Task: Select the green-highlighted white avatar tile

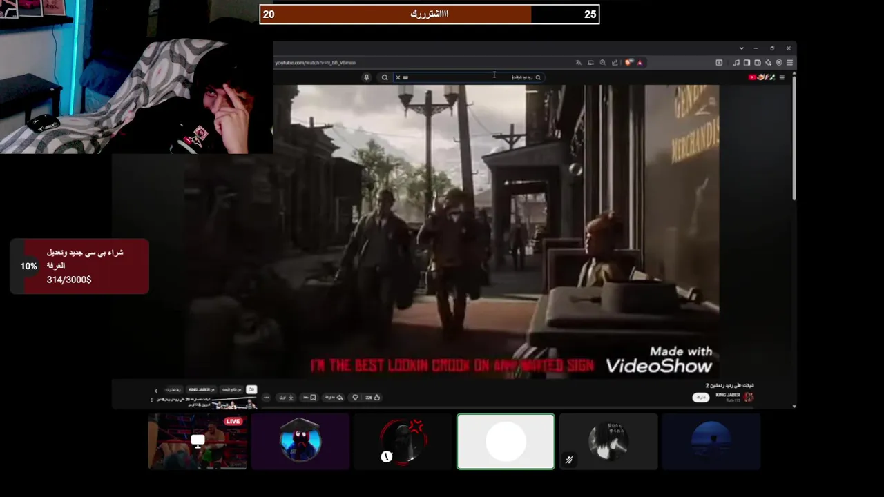Action: point(506,441)
